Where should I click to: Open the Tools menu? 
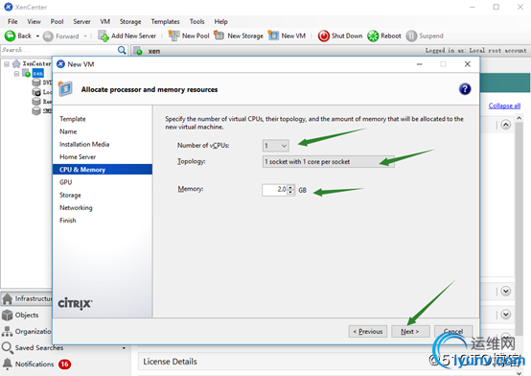196,22
